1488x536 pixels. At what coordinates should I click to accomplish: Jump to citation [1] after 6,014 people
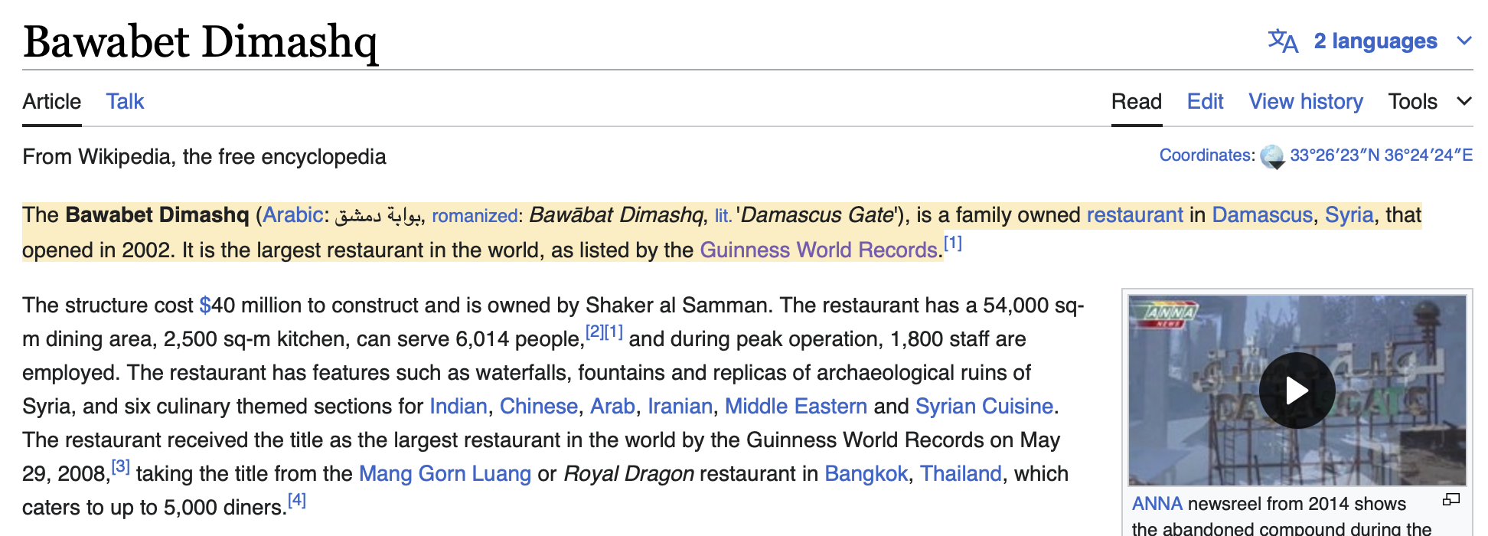pyautogui.click(x=613, y=332)
